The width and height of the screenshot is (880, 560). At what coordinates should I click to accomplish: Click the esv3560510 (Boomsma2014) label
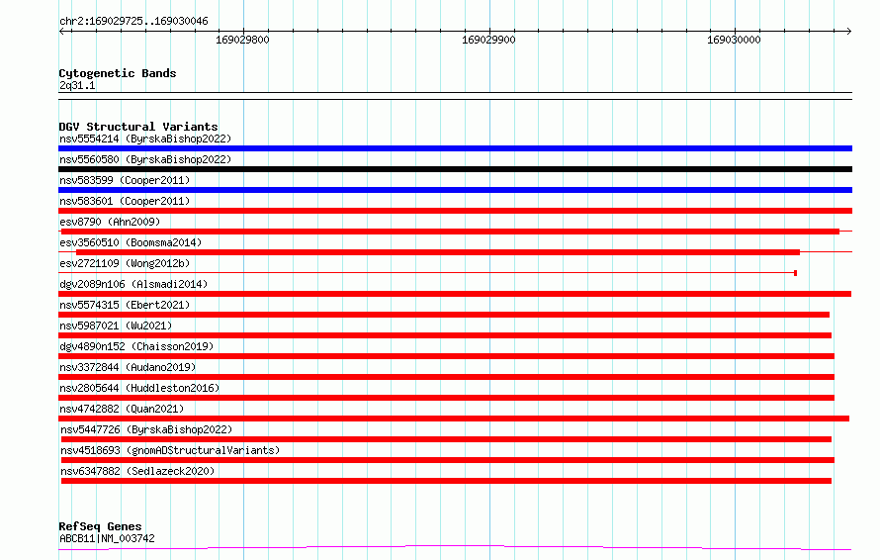click(131, 242)
